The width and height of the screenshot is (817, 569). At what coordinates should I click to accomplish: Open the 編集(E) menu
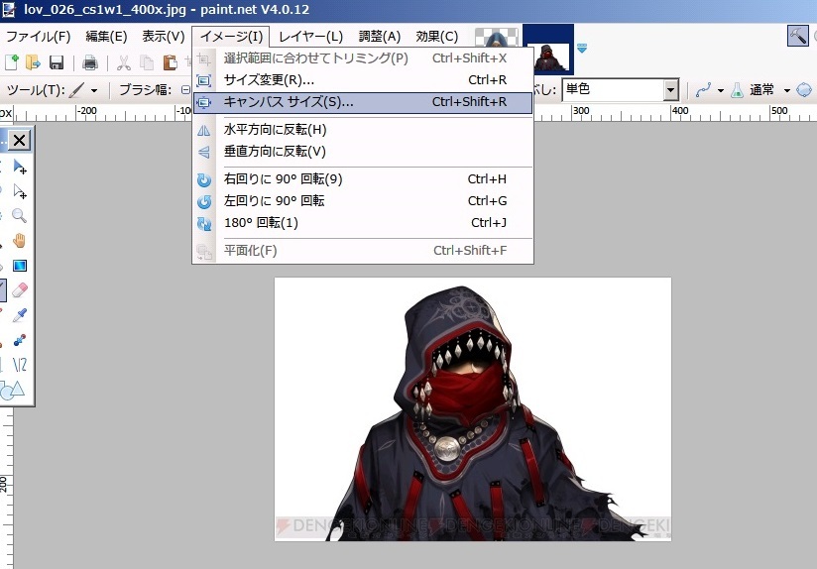(106, 37)
